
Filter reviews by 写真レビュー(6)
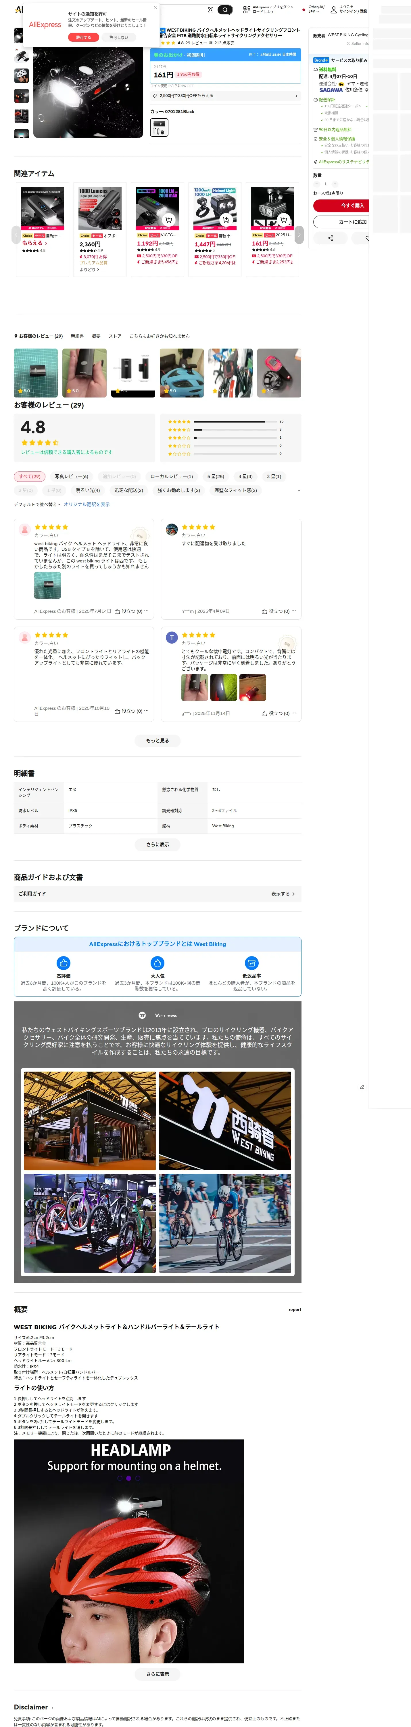click(71, 477)
